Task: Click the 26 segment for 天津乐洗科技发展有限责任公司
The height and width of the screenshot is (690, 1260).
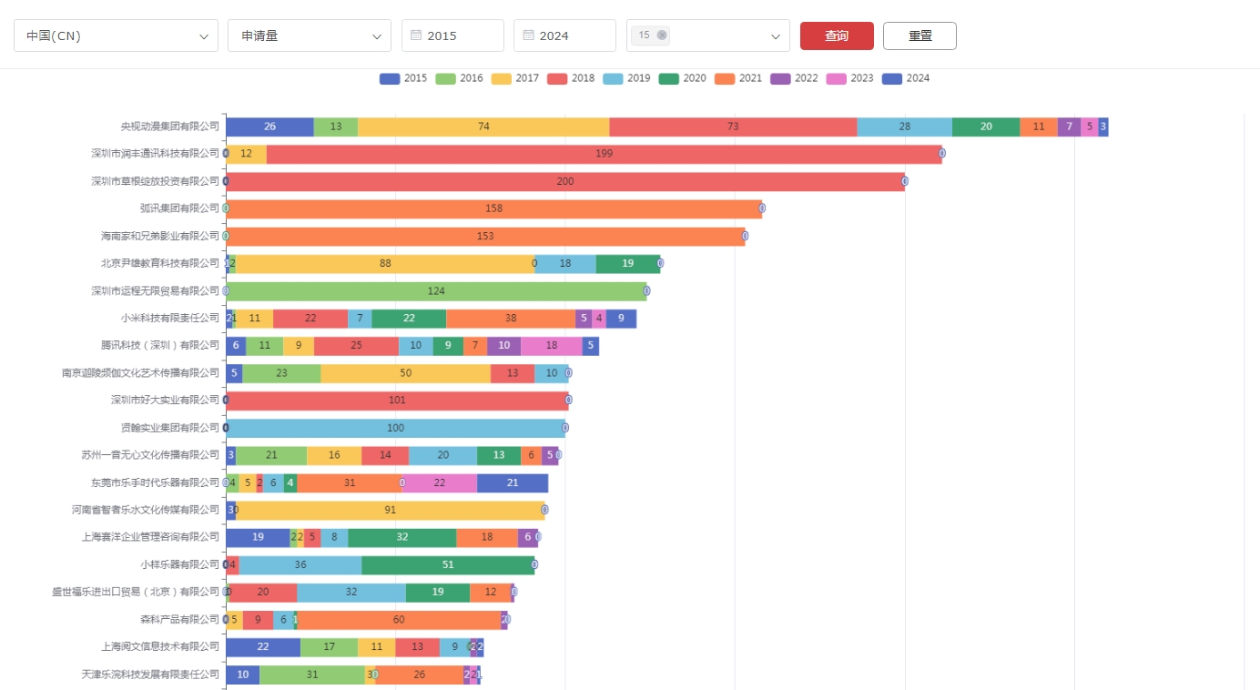Action: pos(419,674)
